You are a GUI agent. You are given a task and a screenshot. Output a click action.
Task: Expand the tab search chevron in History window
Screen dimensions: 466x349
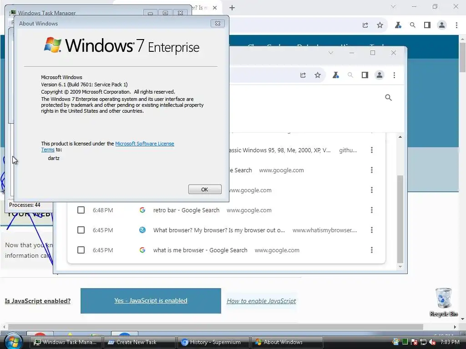[331, 53]
